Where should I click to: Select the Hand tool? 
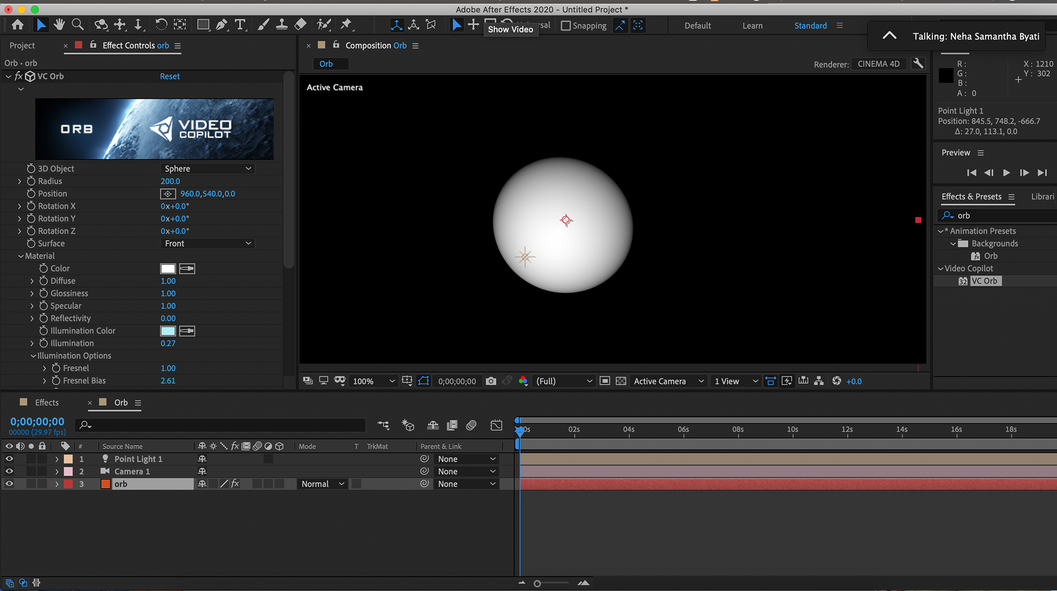59,25
